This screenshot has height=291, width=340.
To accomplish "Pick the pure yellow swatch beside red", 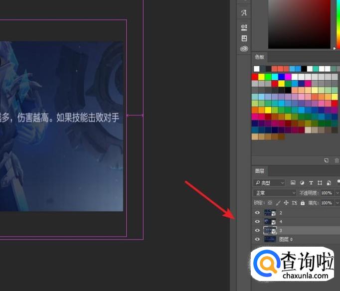I will tap(262, 77).
